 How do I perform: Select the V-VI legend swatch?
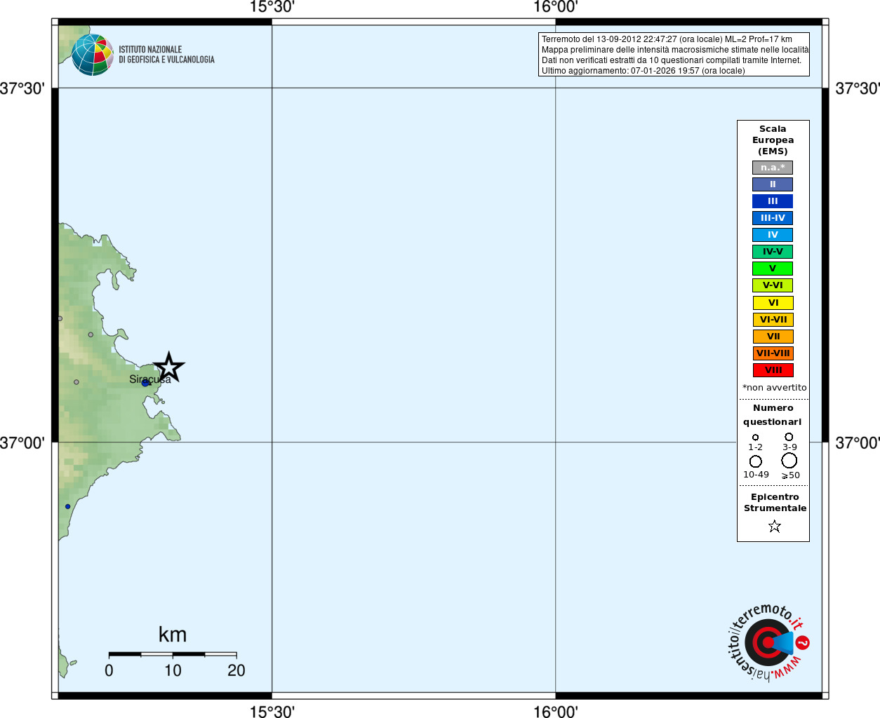773,285
